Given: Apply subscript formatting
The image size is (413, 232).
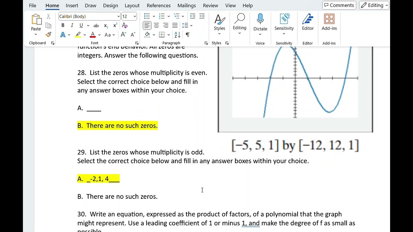Looking at the screenshot, I should coord(106,25).
